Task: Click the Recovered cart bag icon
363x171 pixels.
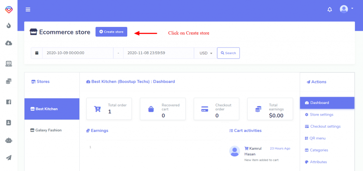Action: point(151,109)
